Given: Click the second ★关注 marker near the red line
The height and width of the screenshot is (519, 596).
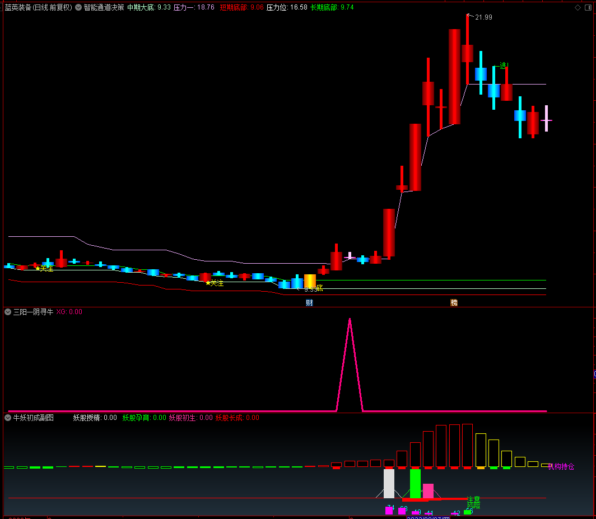Looking at the screenshot, I should tap(215, 283).
